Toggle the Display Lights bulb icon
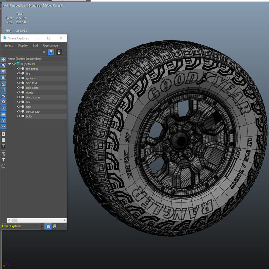 (3, 72)
